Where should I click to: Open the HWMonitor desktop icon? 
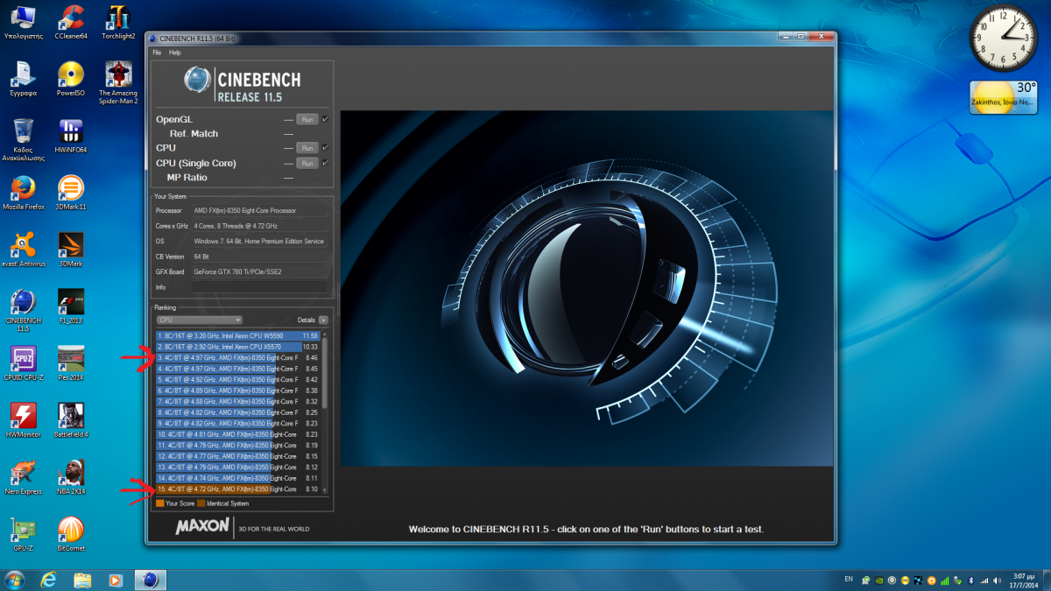tap(24, 420)
